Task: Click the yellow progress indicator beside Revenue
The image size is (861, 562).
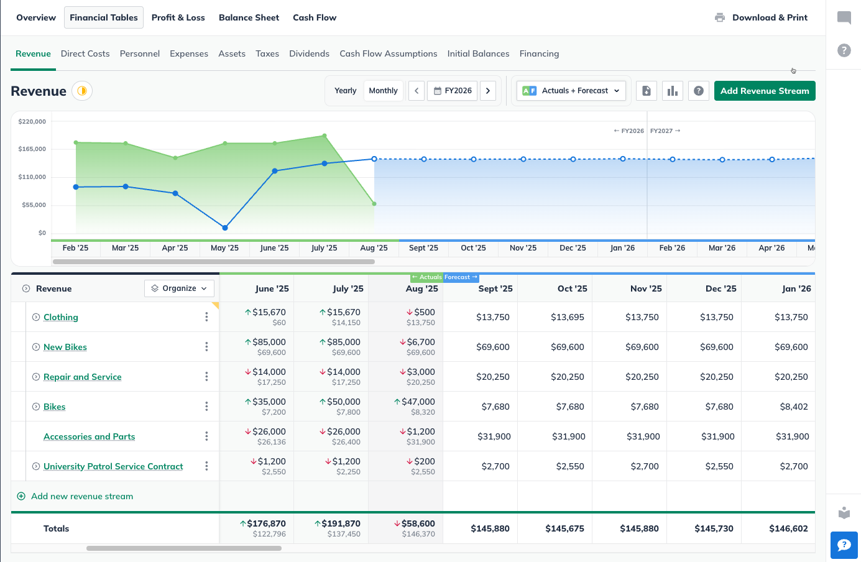Action: pyautogui.click(x=82, y=91)
